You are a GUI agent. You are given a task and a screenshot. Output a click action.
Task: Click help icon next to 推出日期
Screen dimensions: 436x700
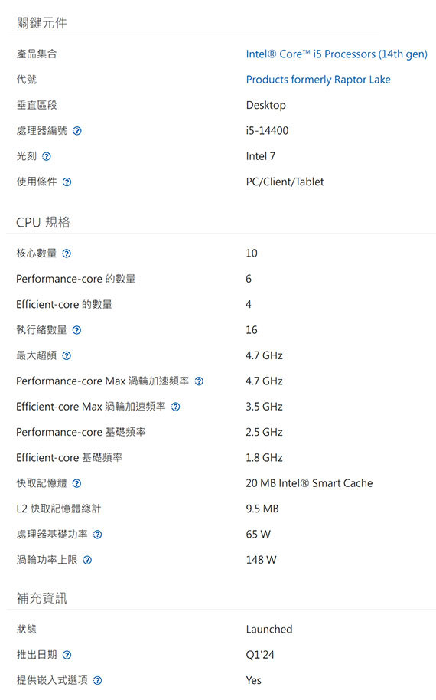click(67, 655)
